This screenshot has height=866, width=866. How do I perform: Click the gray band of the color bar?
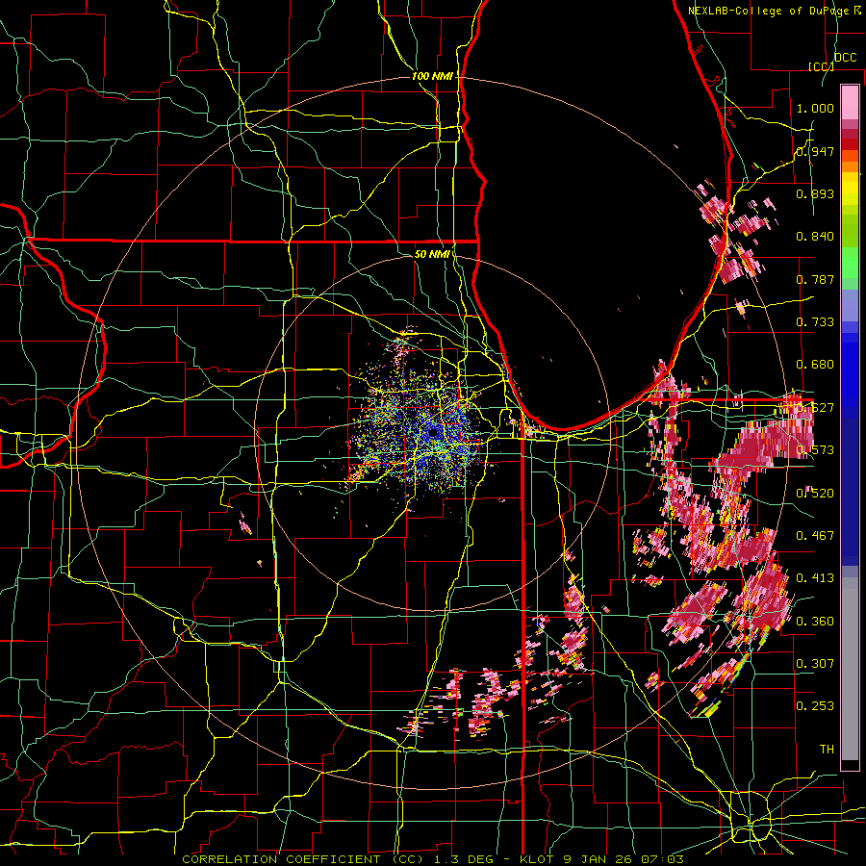(x=850, y=669)
